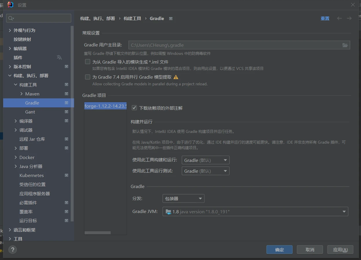Enable 为从 Gradle 导入的模块生成 *.iml 文件 checkbox
Image resolution: width=361 pixels, height=260 pixels.
click(x=88, y=62)
